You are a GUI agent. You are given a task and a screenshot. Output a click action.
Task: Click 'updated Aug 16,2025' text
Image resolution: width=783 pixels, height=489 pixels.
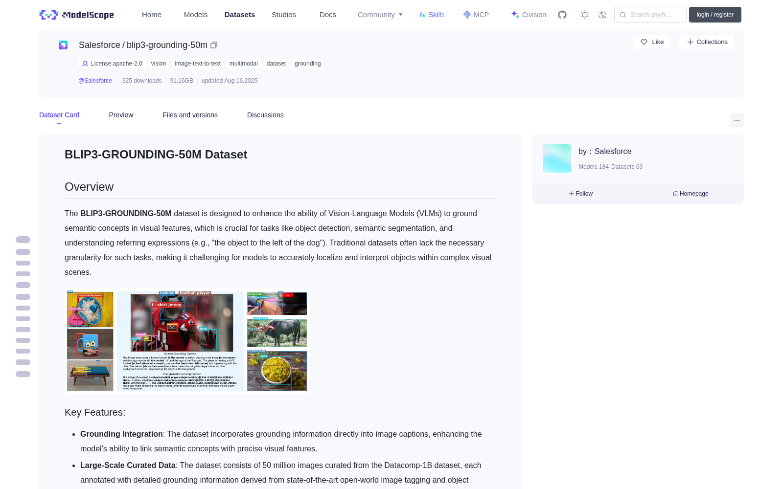click(230, 81)
